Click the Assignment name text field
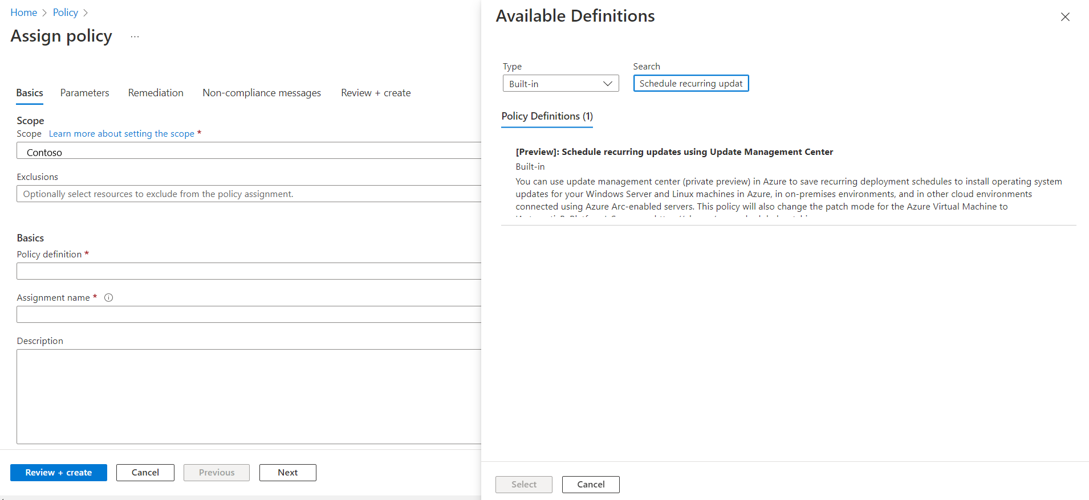This screenshot has height=500, width=1089. coord(249,314)
